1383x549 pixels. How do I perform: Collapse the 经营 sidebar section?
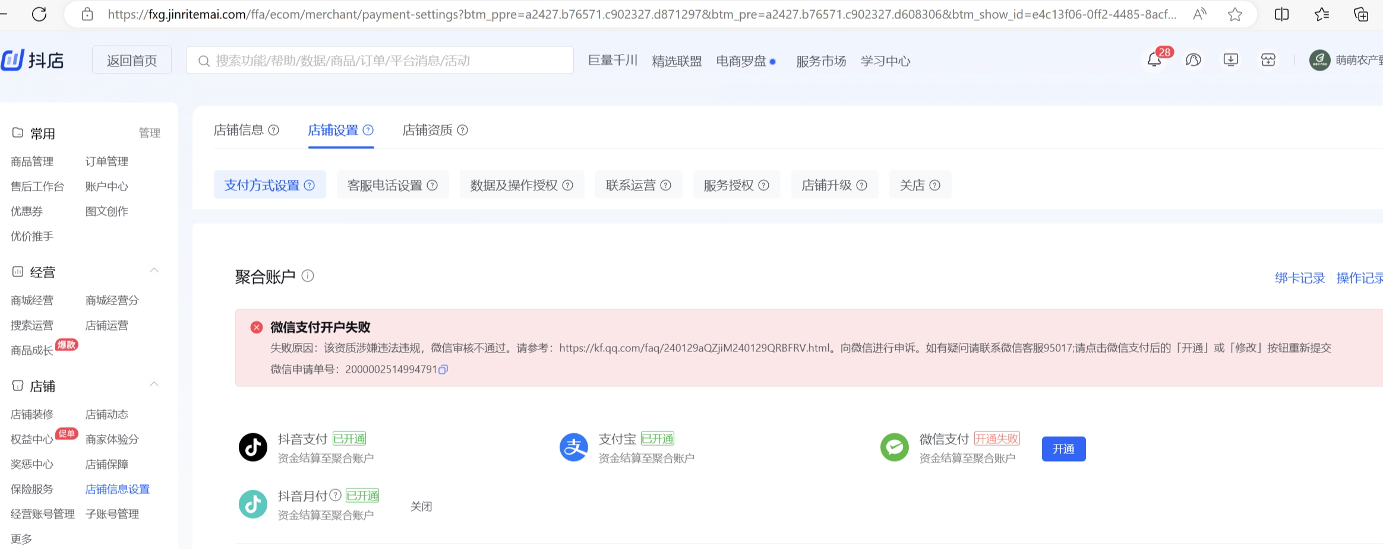[154, 271]
